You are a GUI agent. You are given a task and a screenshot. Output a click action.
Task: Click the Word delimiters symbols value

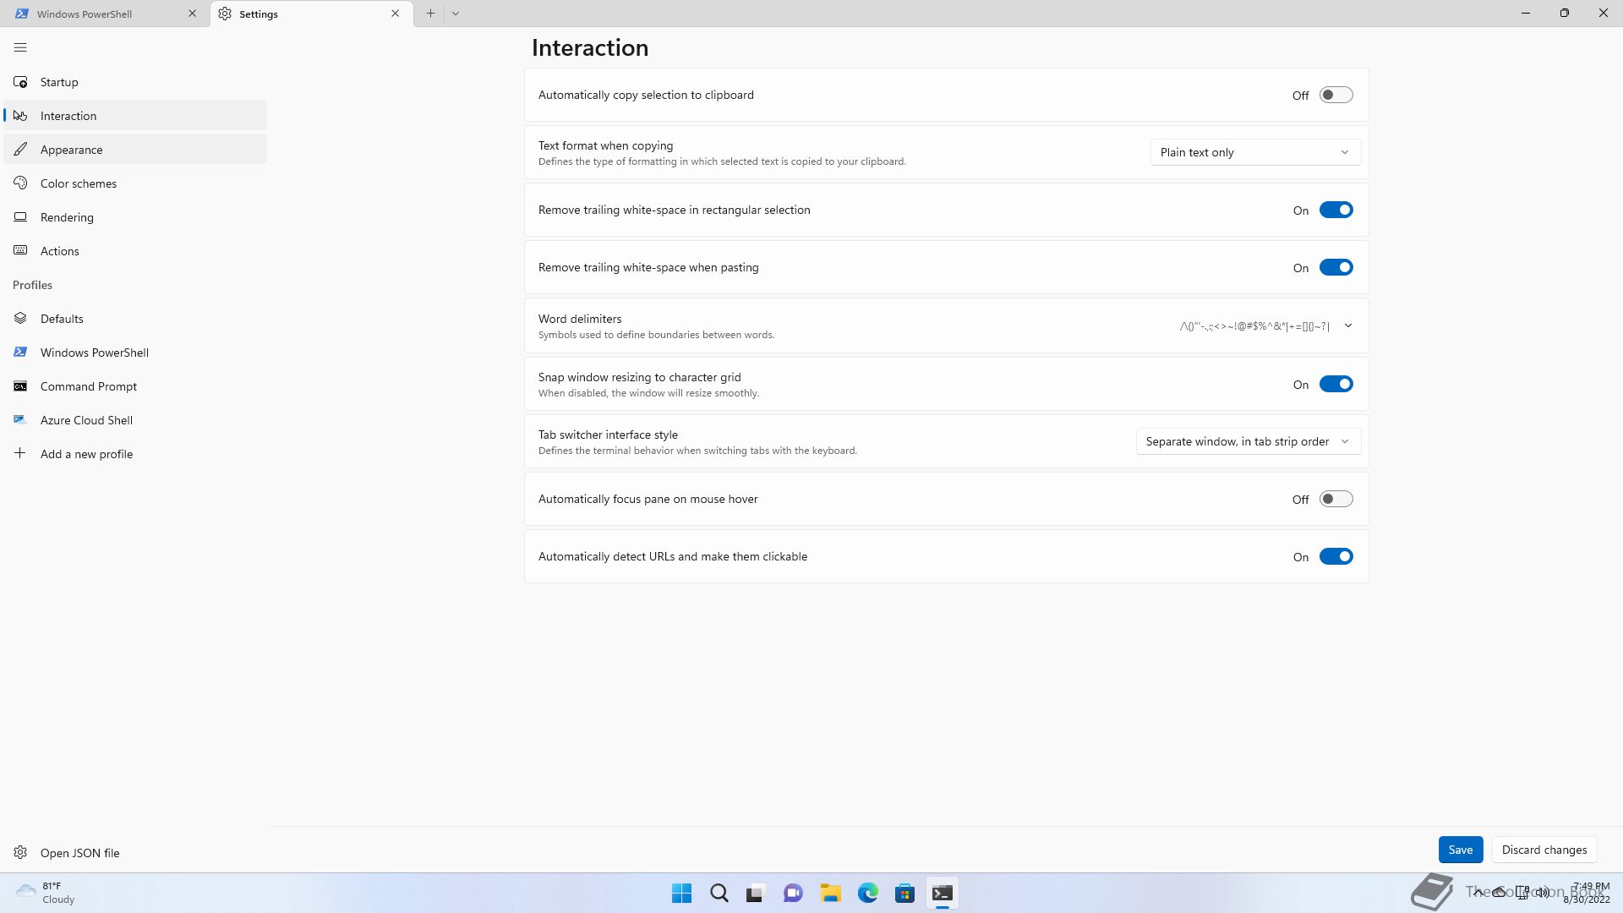coord(1254,326)
